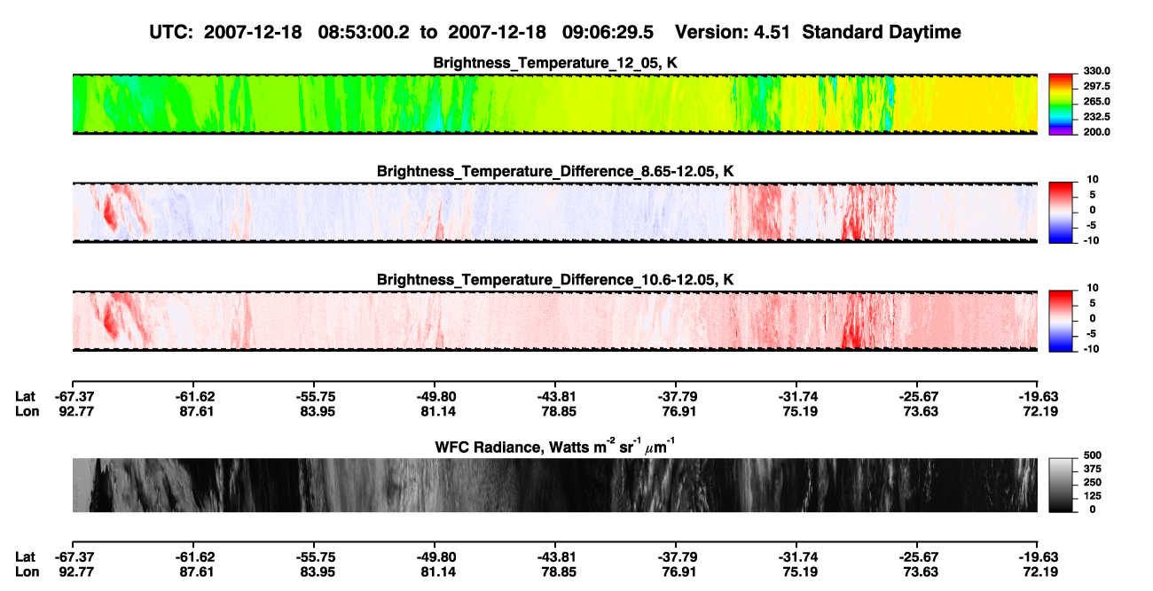1153x591 pixels.
Task: Click the 10.6-12.05 difference color scale bar
Action: coord(1061,320)
